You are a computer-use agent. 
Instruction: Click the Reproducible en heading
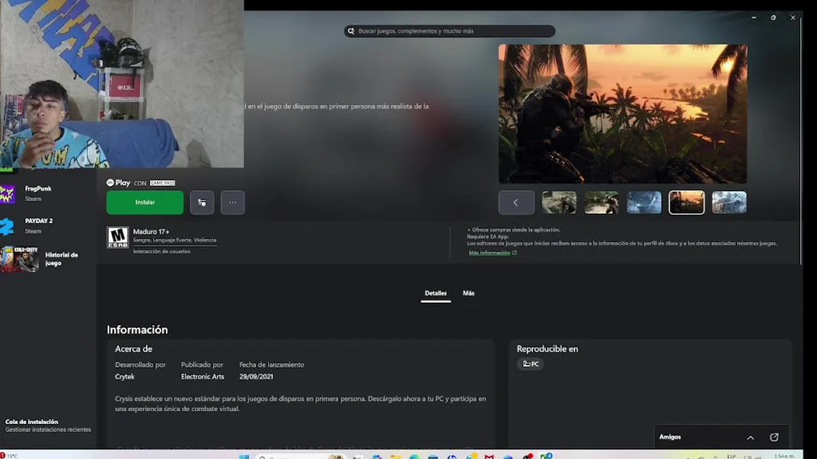coord(547,349)
